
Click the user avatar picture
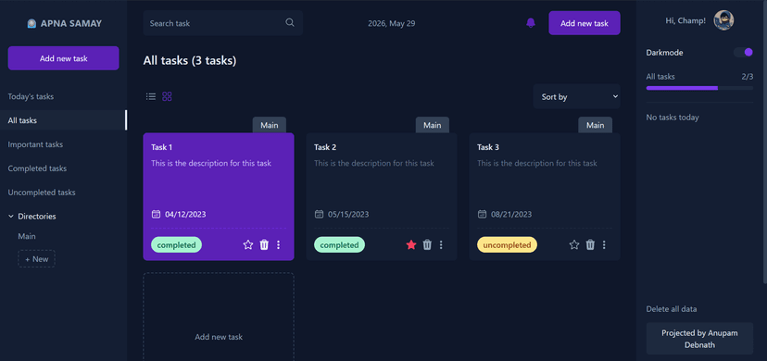723,20
